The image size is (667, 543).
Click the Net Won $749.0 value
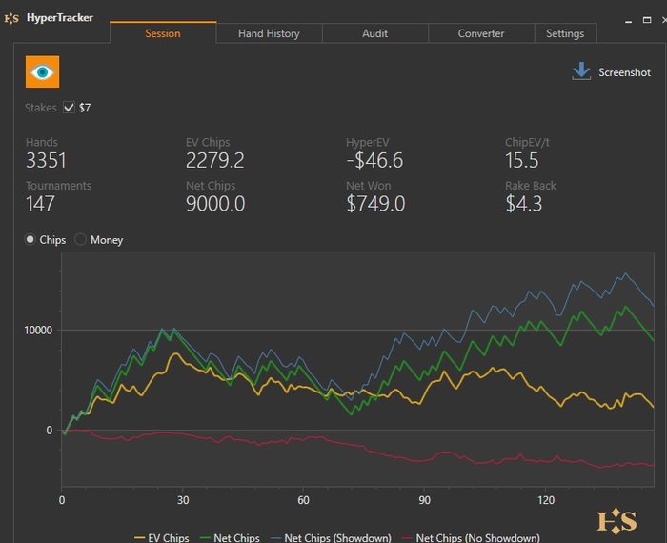375,204
